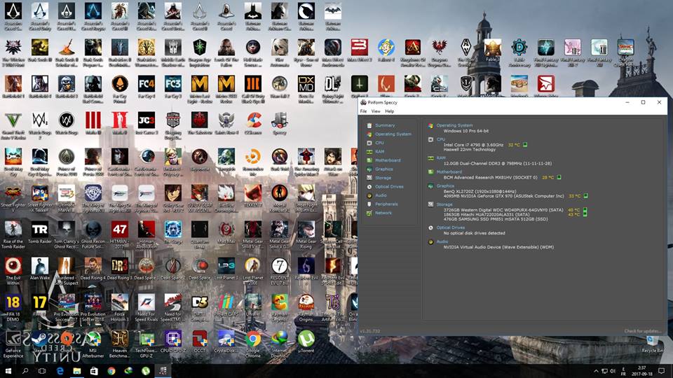Click 'Intel Core i7 4790 @ 3.60GHz' text
Viewport: 673px width, 378px height.
tap(473, 145)
